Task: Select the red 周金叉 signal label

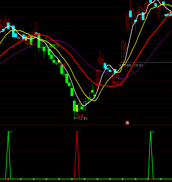Action: tap(117, 83)
